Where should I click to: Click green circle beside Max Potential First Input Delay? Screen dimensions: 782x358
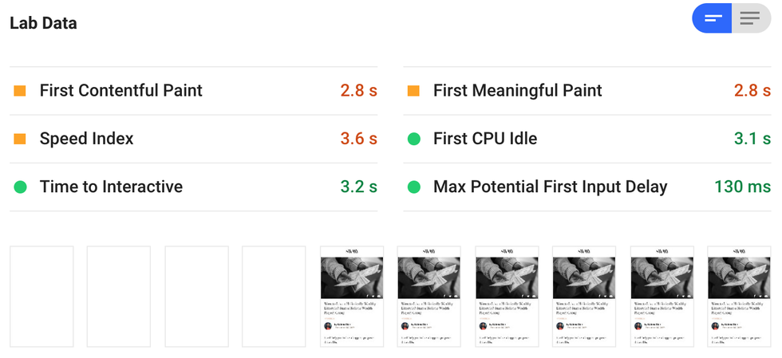click(413, 187)
